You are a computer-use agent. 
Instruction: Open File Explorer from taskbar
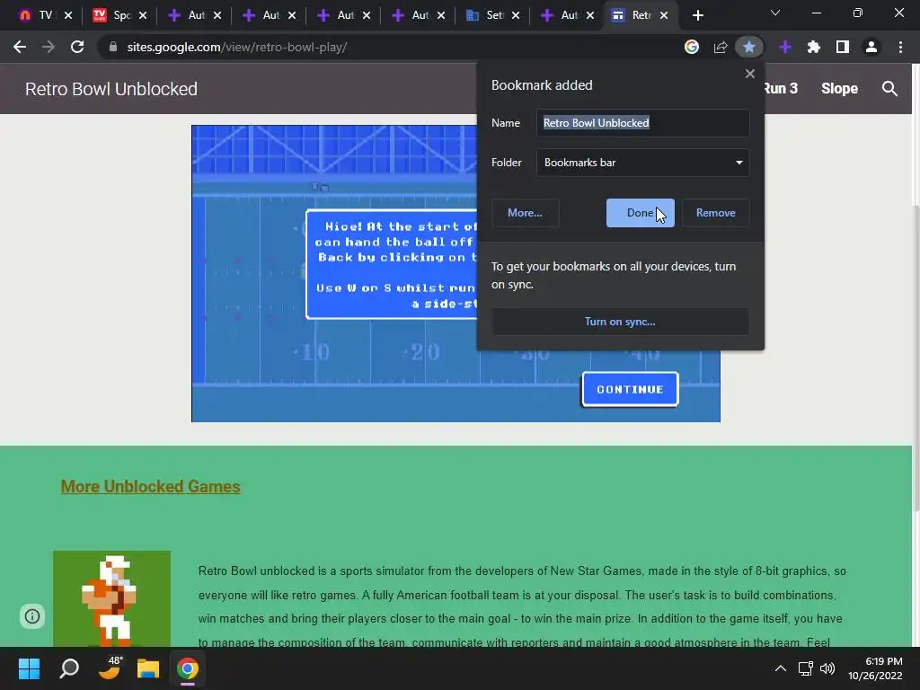pos(148,668)
